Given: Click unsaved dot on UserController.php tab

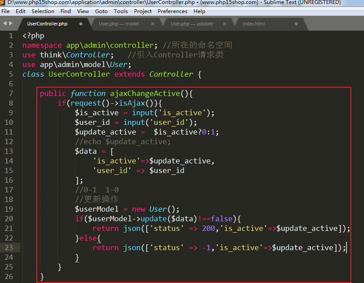Looking at the screenshot, I should coord(81,24).
